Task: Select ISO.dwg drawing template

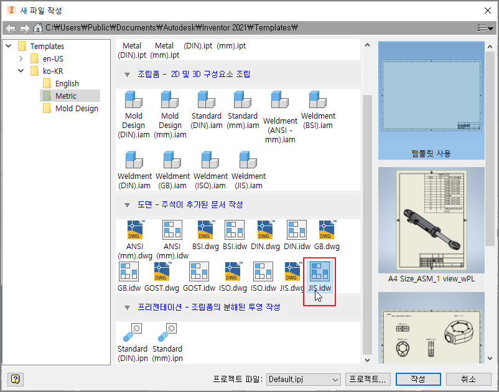Action: point(233,276)
